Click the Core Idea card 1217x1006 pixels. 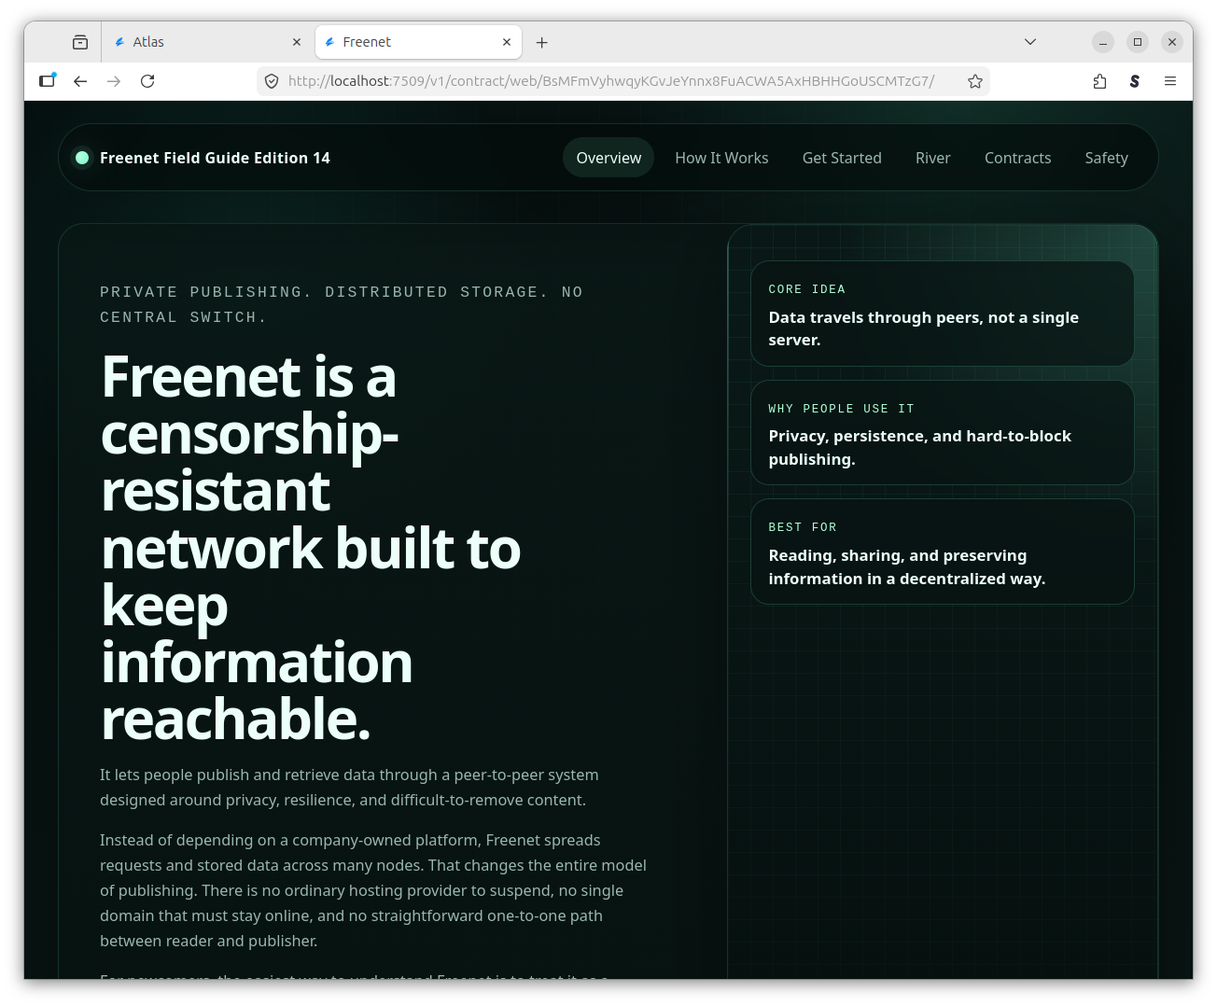(943, 314)
